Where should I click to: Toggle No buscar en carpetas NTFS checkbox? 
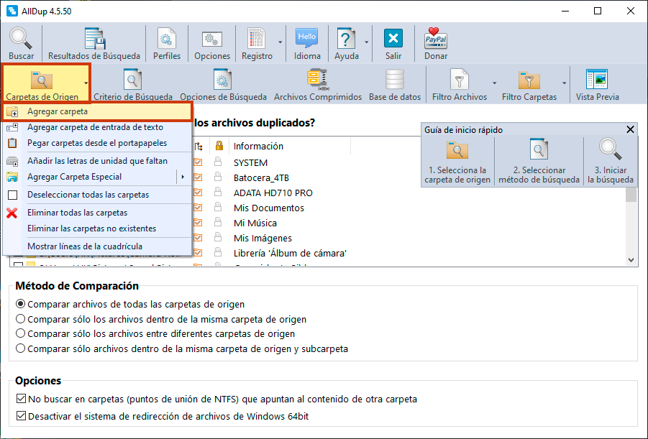coord(21,399)
